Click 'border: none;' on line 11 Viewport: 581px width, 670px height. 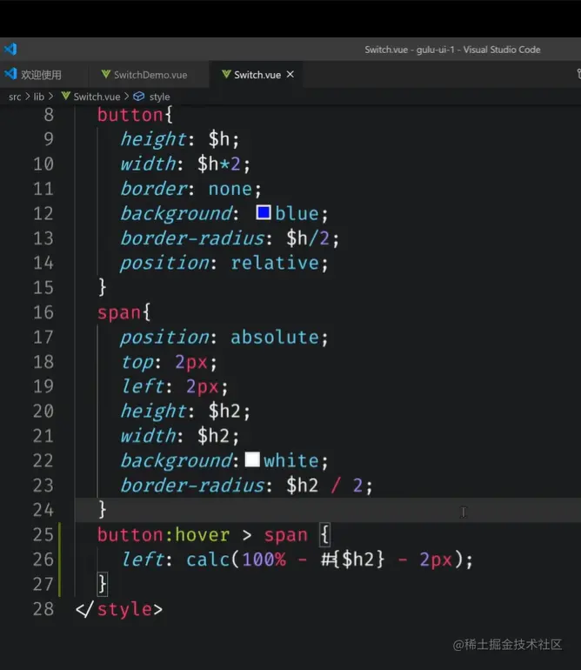[190, 189]
